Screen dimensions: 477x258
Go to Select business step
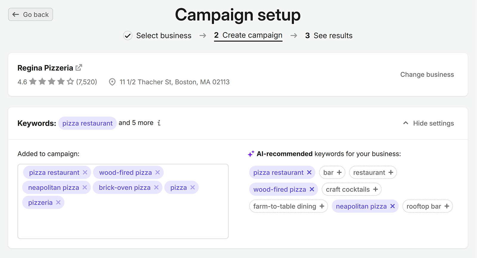[x=157, y=35]
